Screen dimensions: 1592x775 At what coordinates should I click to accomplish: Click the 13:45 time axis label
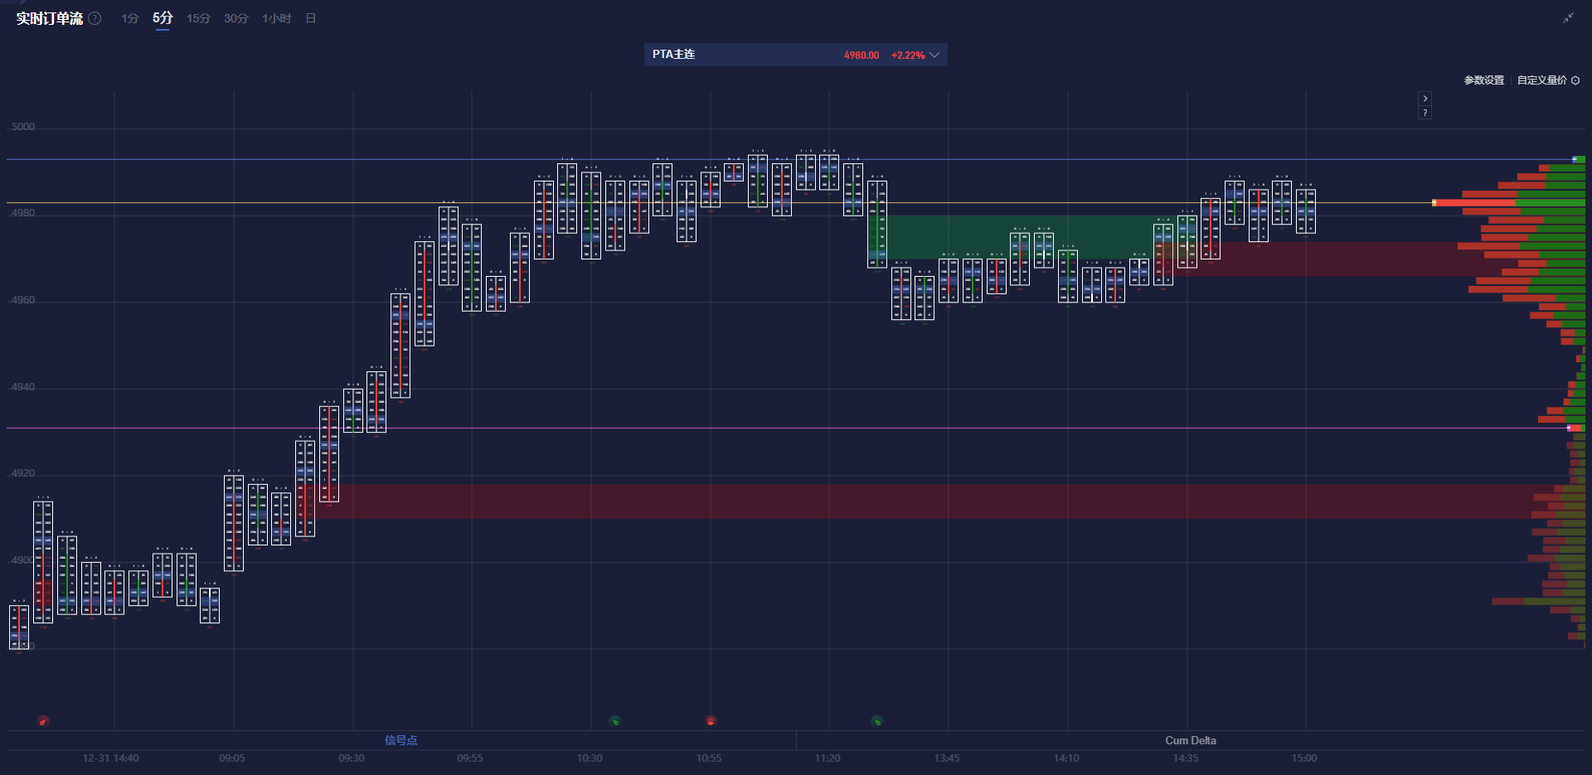click(x=947, y=758)
